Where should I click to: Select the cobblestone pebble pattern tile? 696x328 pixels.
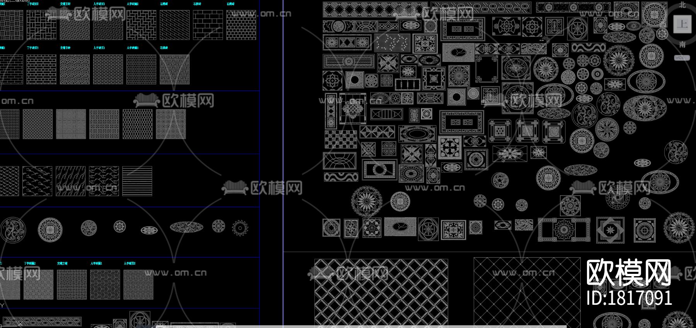pyautogui.click(x=75, y=69)
